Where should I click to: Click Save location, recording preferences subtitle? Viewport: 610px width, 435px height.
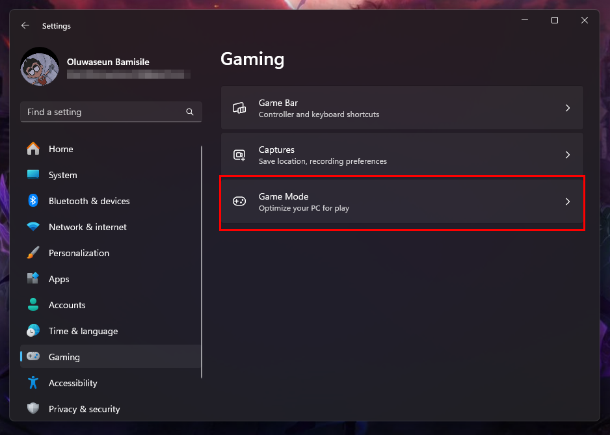click(323, 161)
